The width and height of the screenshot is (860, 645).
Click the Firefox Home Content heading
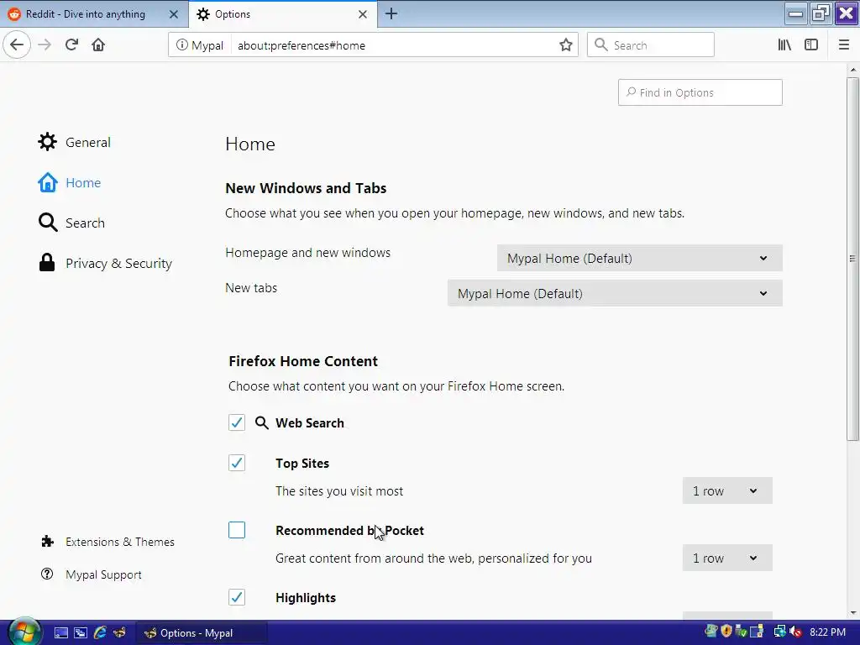pyautogui.click(x=303, y=361)
